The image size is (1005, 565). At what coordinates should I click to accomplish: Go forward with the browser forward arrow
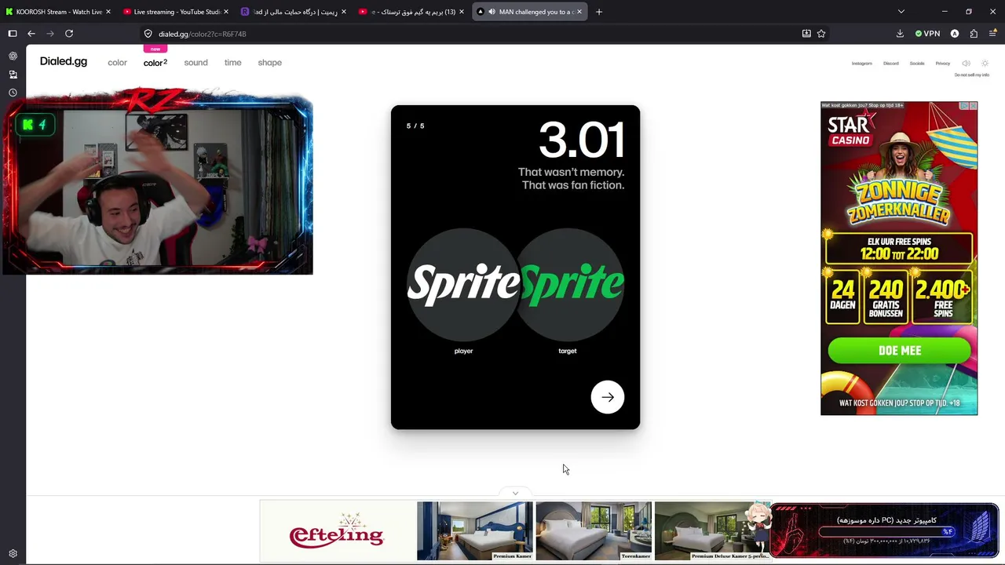coord(50,34)
